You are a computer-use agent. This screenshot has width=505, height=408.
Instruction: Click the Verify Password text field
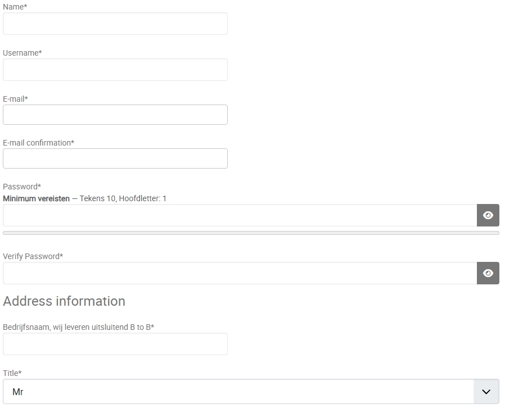pyautogui.click(x=240, y=273)
